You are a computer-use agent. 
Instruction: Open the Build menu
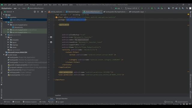coord(46,5)
